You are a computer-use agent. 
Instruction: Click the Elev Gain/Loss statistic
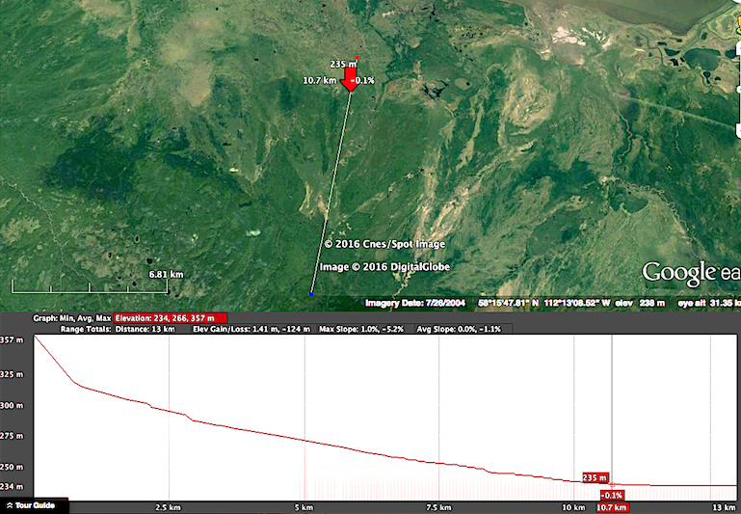coord(251,329)
